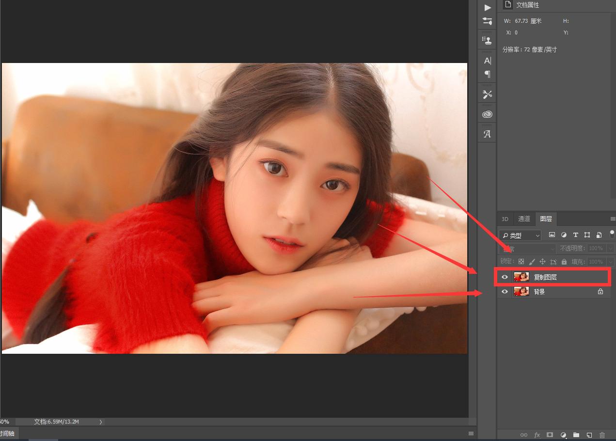Image resolution: width=616 pixels, height=441 pixels.
Task: Expand the status bar document info arrow
Action: point(101,422)
